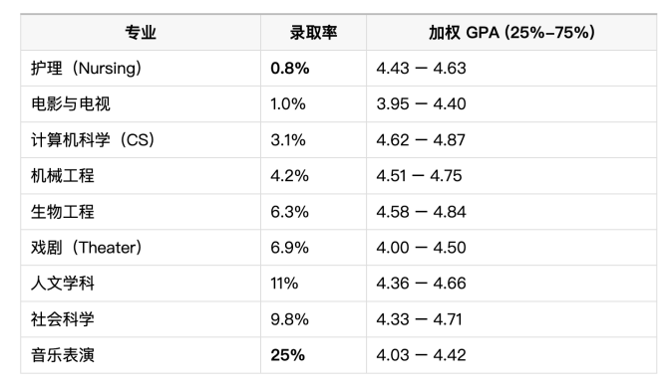Click the 音乐表演 row label

(63, 355)
